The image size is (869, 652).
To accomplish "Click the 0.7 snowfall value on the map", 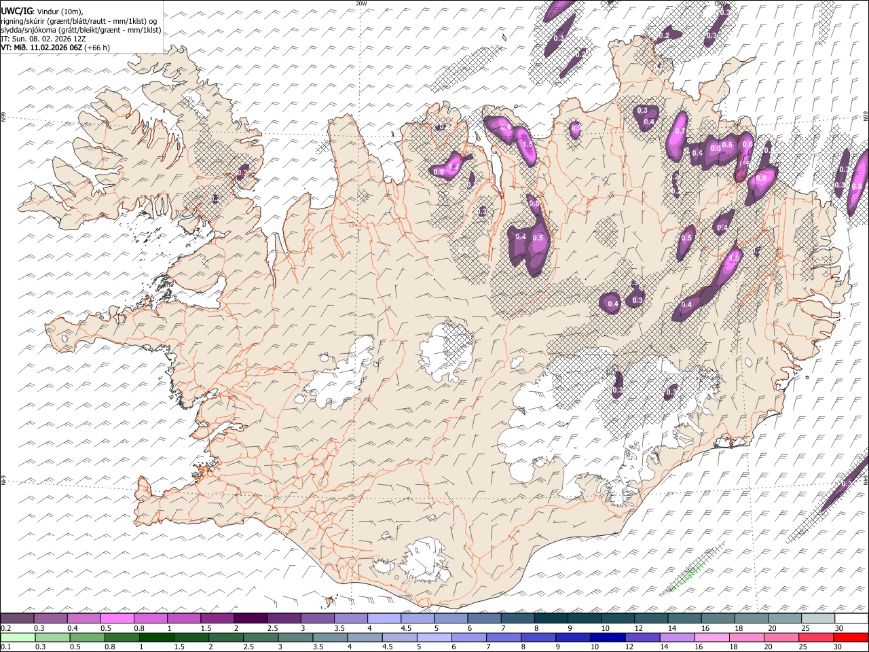I will (x=680, y=131).
